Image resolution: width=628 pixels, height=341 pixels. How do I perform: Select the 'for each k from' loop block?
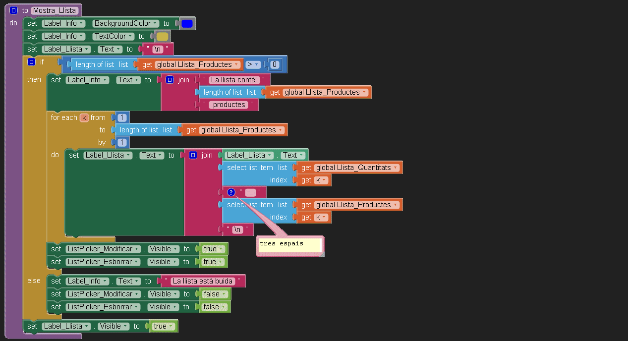click(64, 117)
